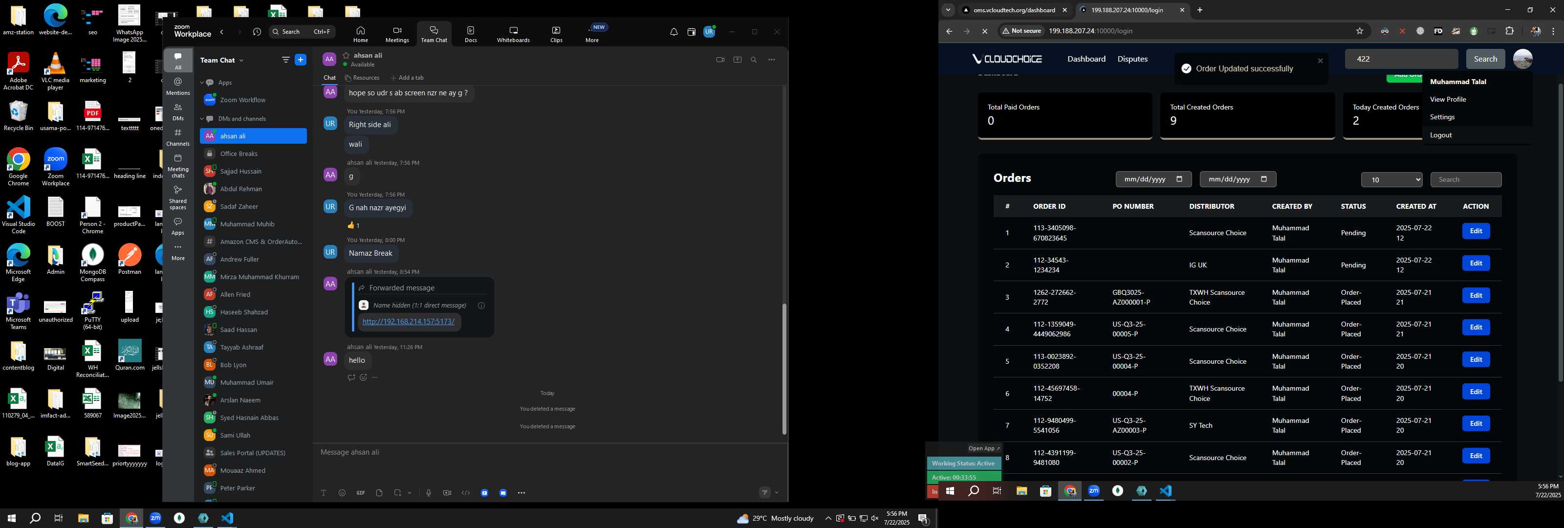Click the CloudChoice top Search button
Viewport: 1564px width, 528px height.
point(1485,59)
